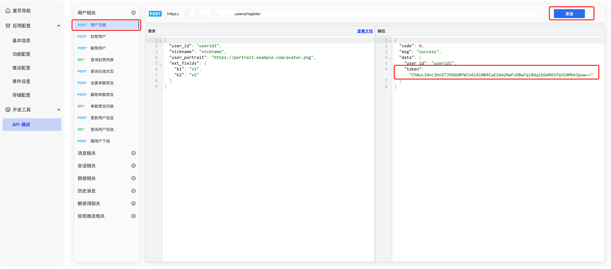Expand the 群组相关 section chevron icon
The height and width of the screenshot is (269, 611).
click(133, 178)
